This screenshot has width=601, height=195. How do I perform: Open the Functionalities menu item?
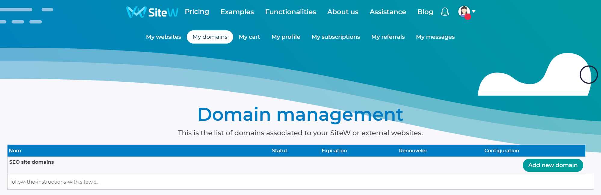coord(290,12)
